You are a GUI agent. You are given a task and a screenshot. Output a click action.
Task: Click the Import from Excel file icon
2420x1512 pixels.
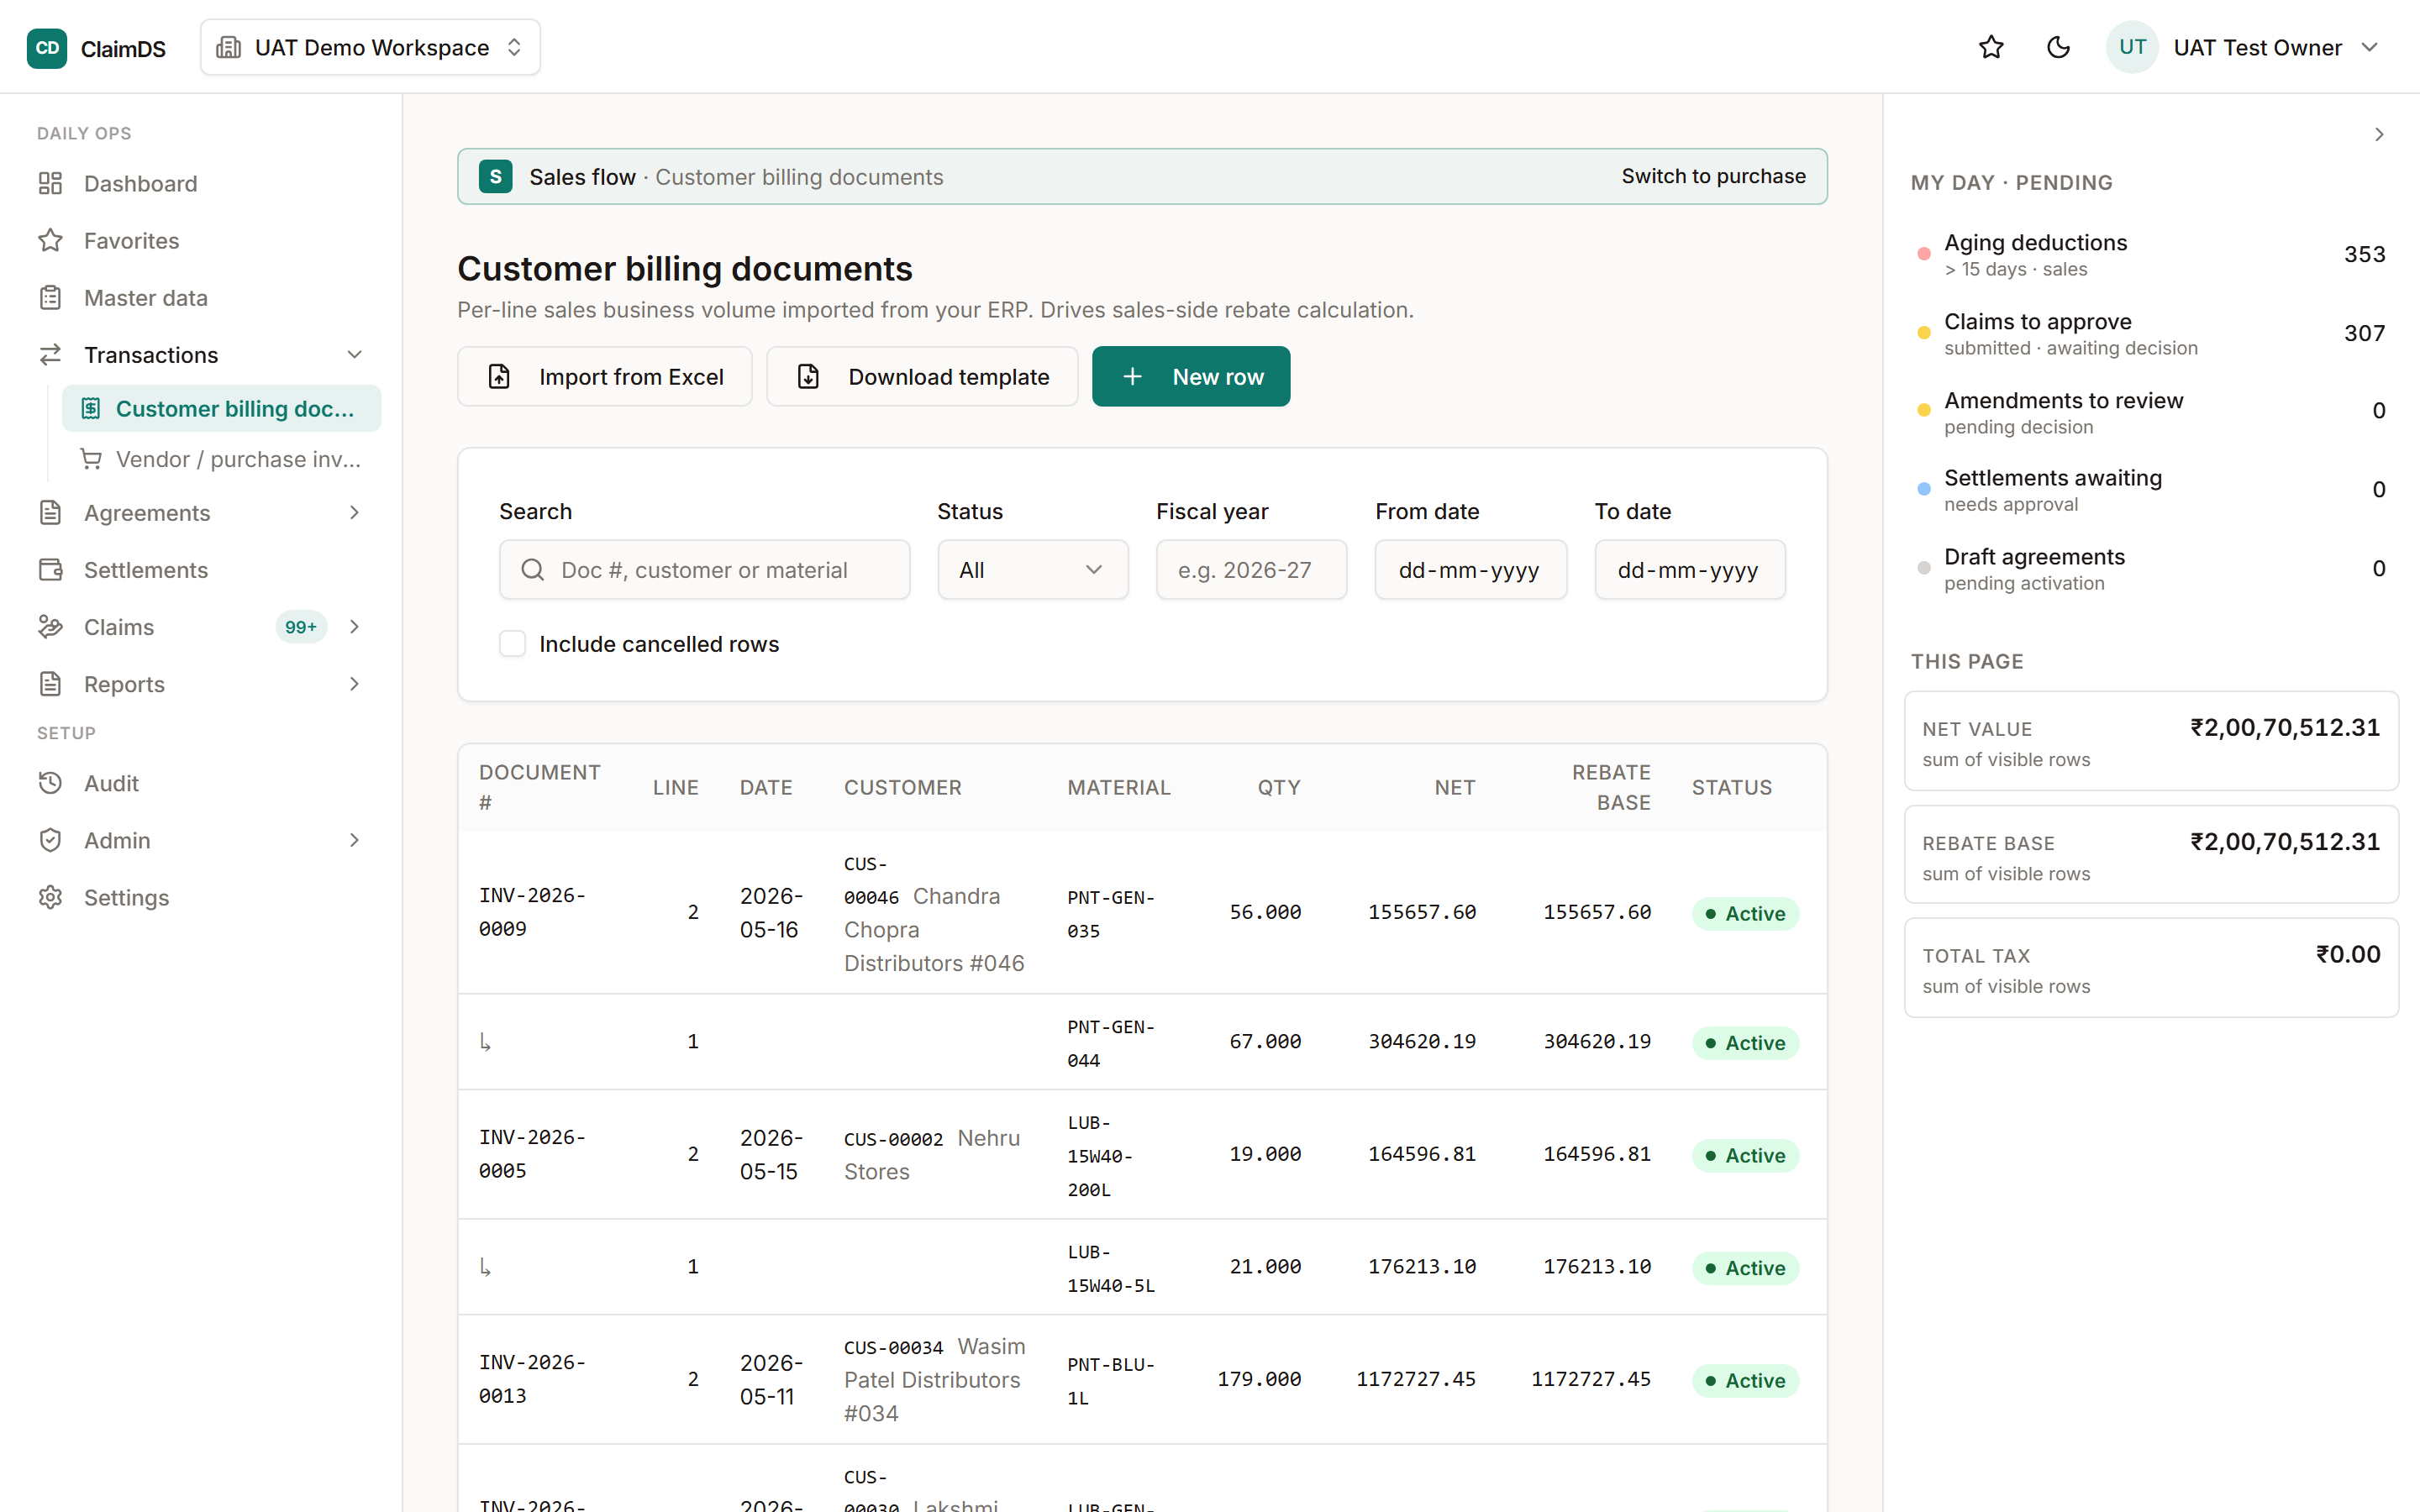499,377
